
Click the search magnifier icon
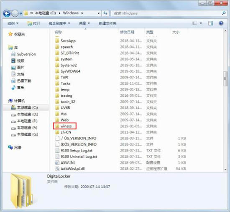(x=224, y=13)
